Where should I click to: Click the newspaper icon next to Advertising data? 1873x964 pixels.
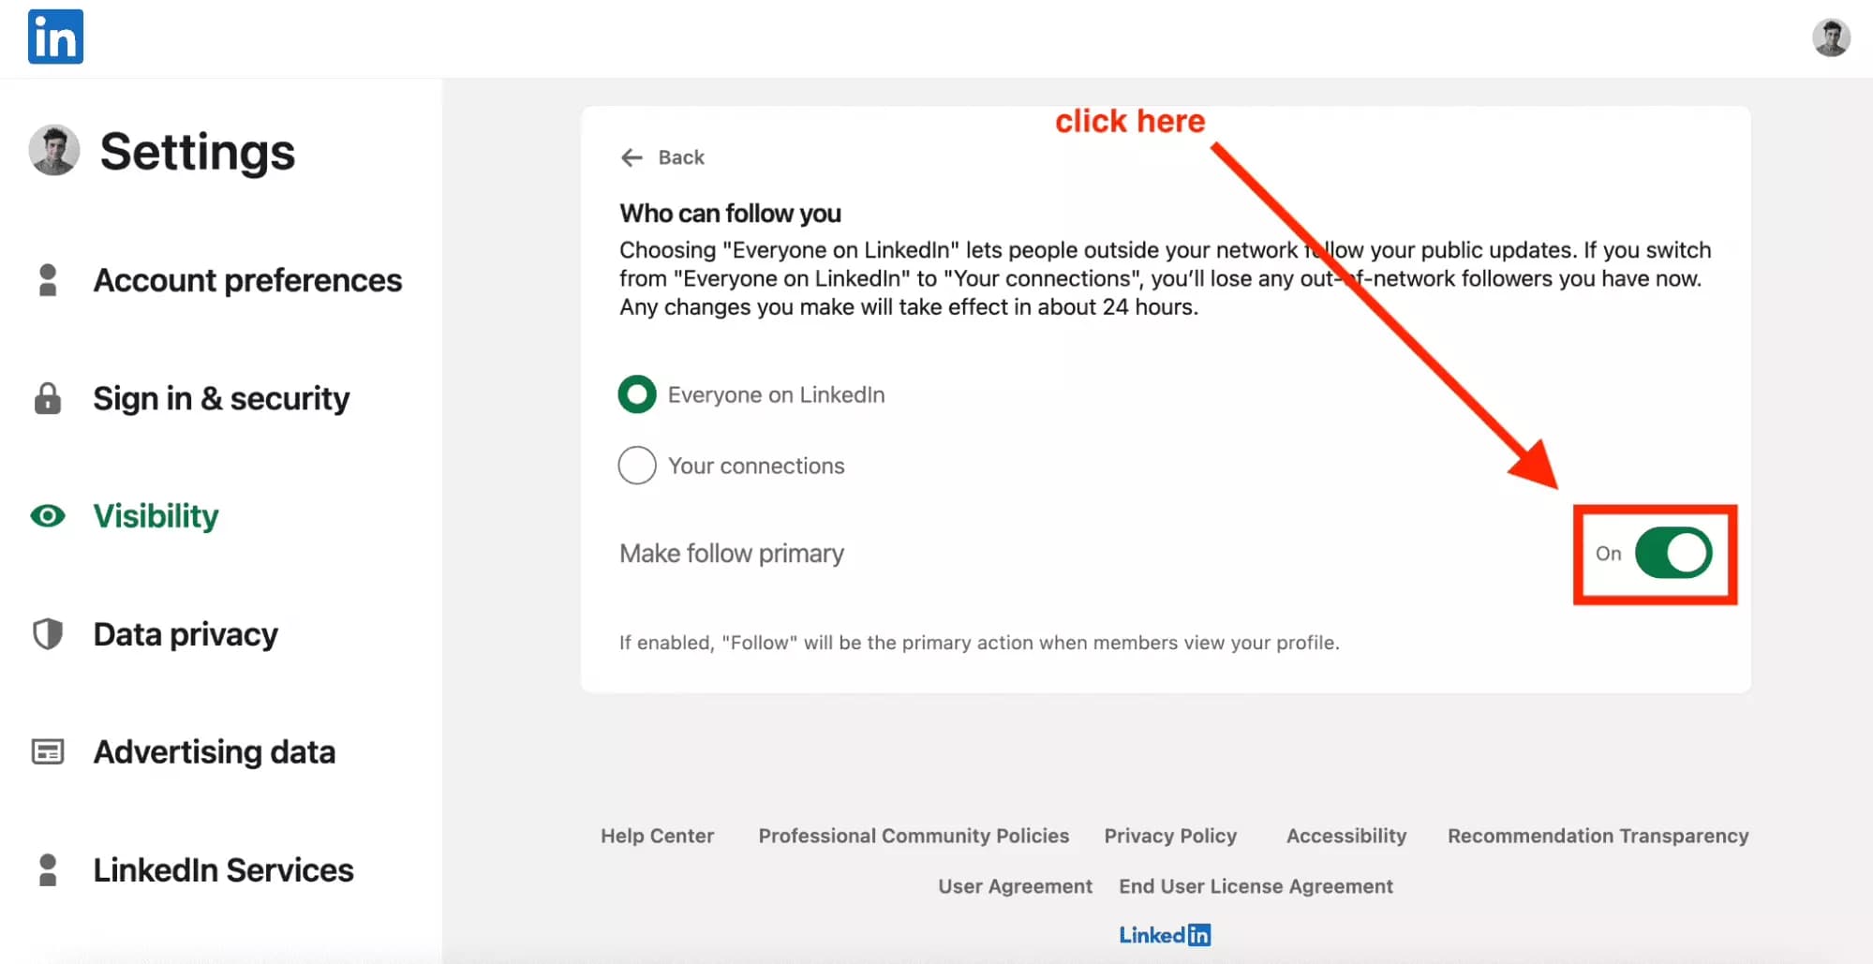[x=47, y=751]
